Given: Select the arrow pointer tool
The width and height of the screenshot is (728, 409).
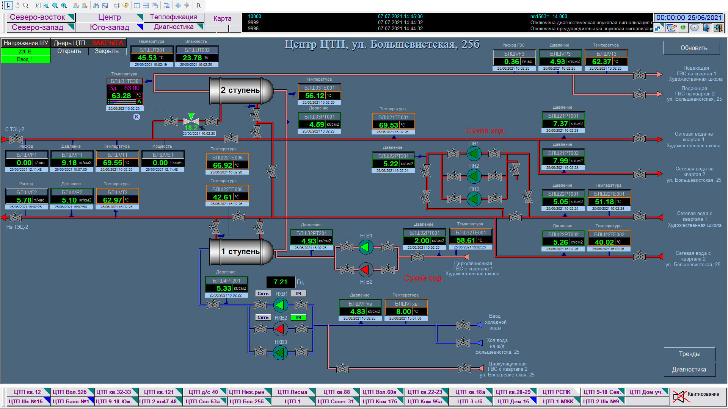Looking at the screenshot, I should (8, 5).
